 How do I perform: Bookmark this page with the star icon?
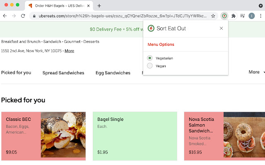[x=213, y=16]
